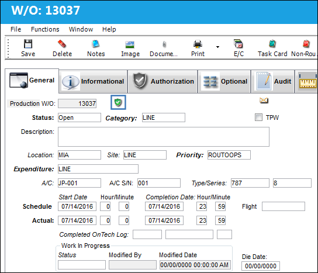The height and width of the screenshot is (273, 318).
Task: Open the Optional tab
Action: pyautogui.click(x=224, y=81)
